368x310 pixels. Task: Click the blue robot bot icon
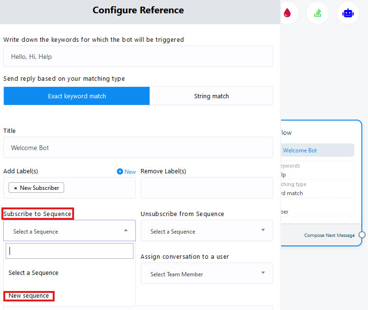348,13
